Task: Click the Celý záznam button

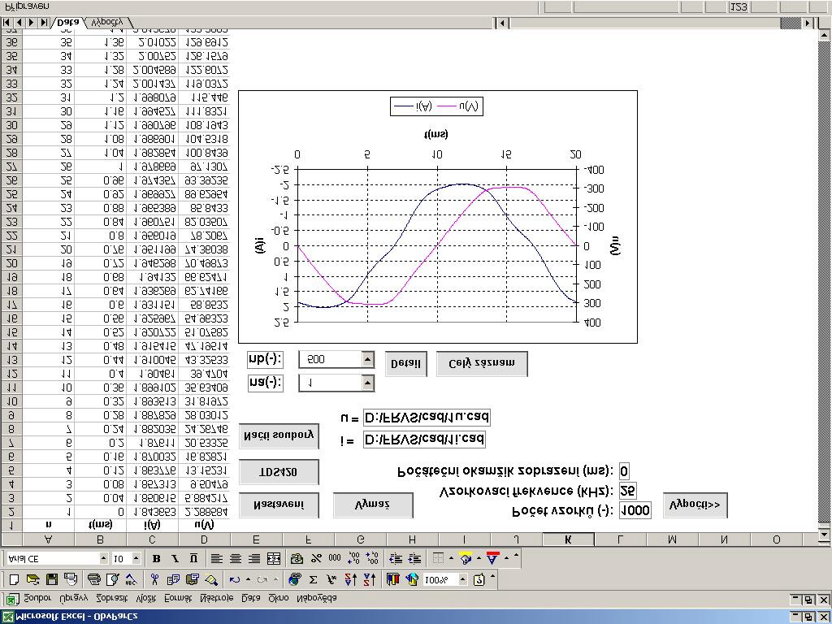Action: click(x=482, y=364)
